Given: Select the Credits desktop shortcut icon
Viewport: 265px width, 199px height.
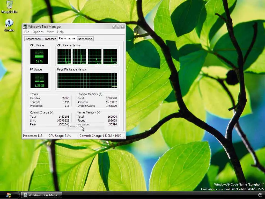Looking at the screenshot, I should tap(9, 25).
